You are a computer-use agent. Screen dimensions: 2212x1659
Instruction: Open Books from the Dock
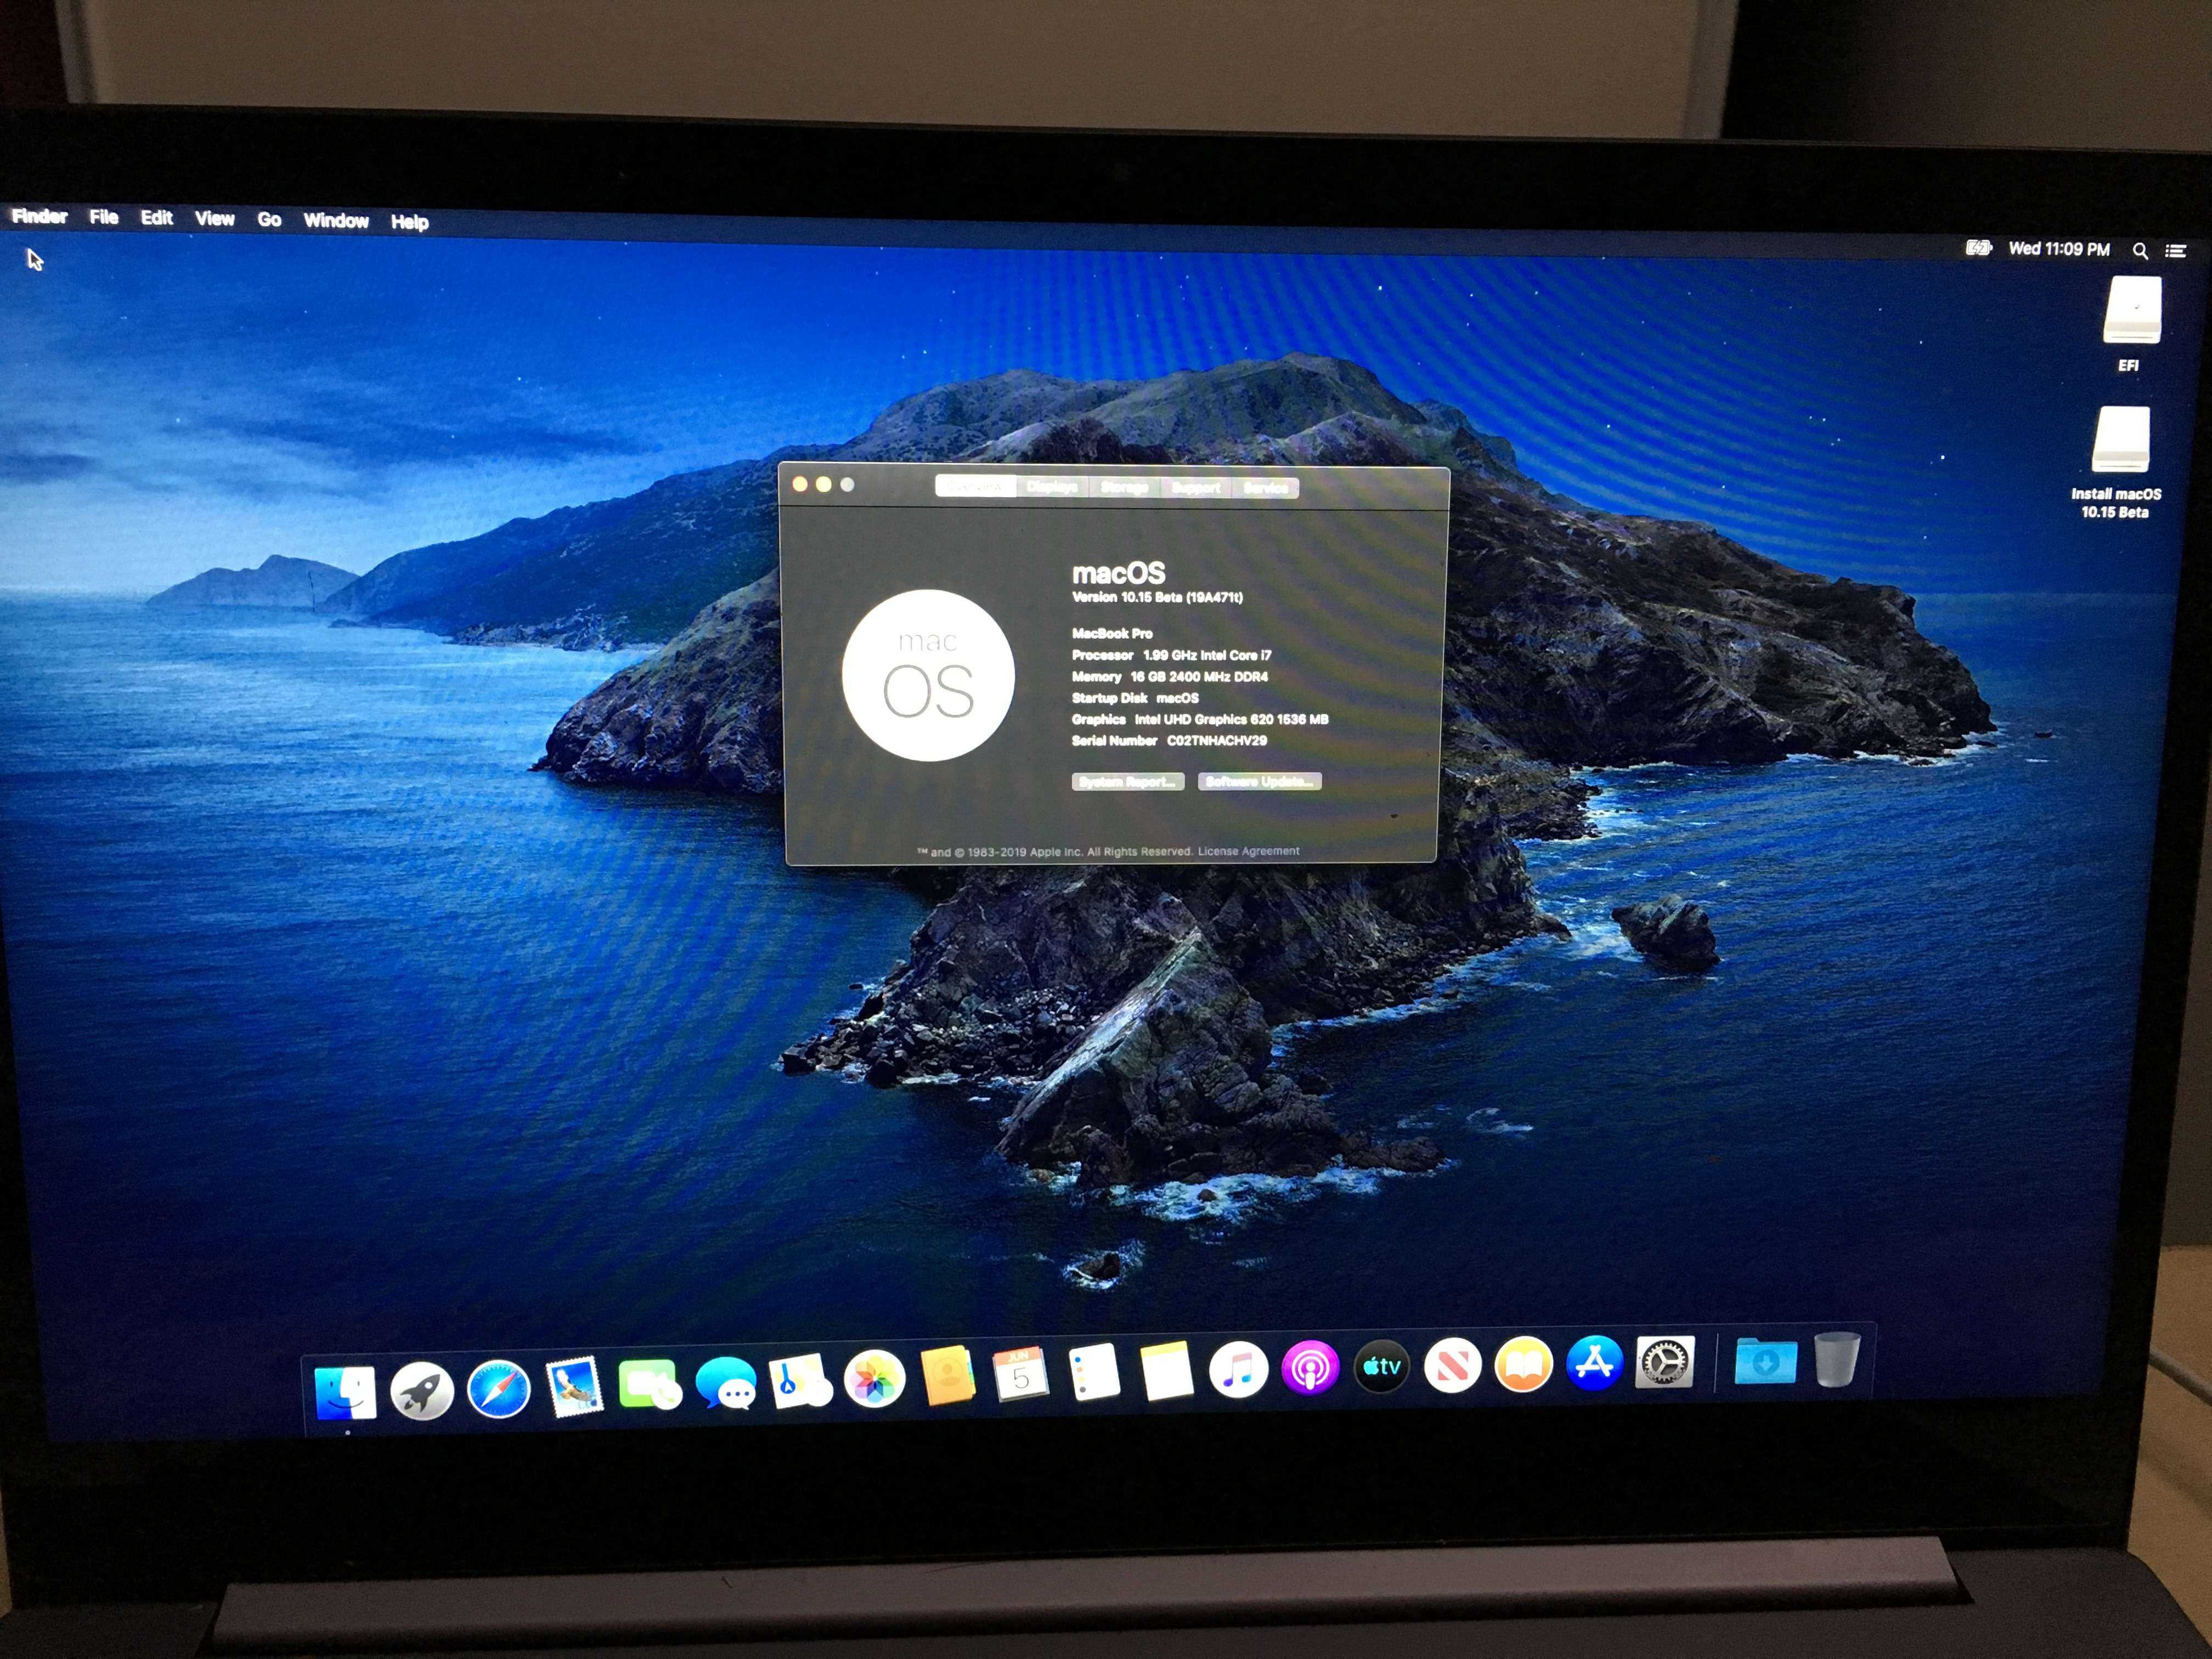[1523, 1363]
